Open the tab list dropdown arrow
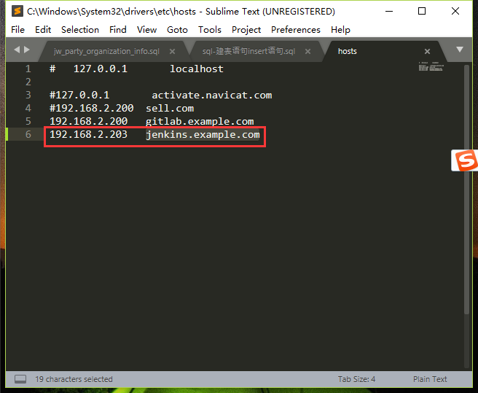The width and height of the screenshot is (478, 393). pos(460,50)
